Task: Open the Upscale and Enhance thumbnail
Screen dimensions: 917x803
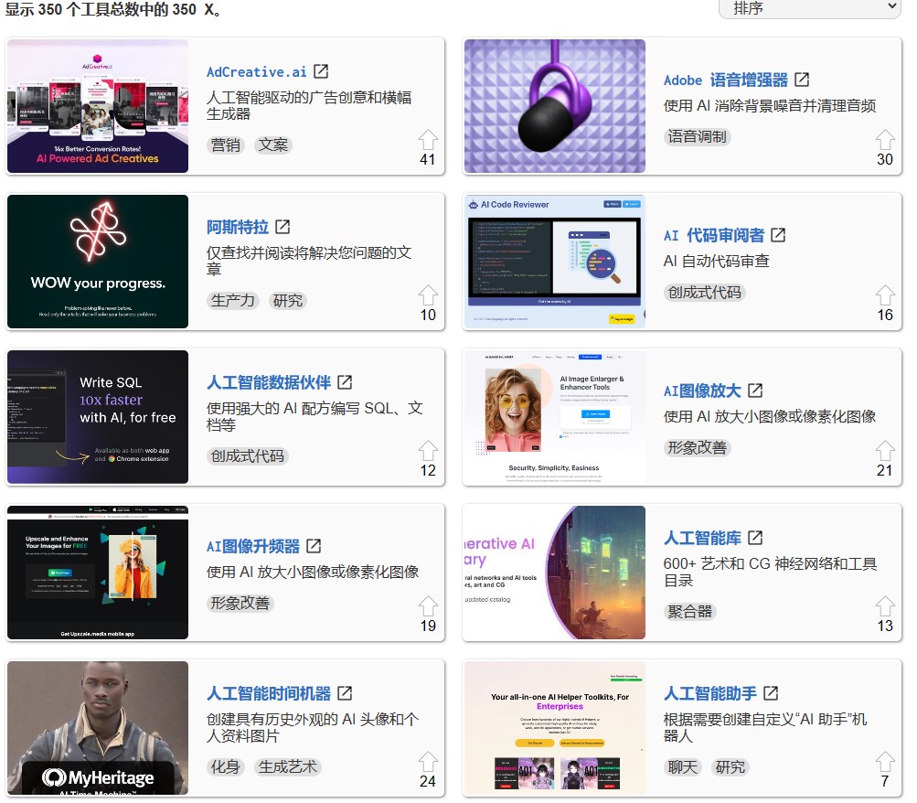Action: [x=98, y=573]
